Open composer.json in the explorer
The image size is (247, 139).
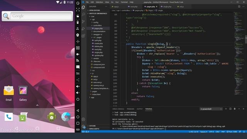[99, 64]
